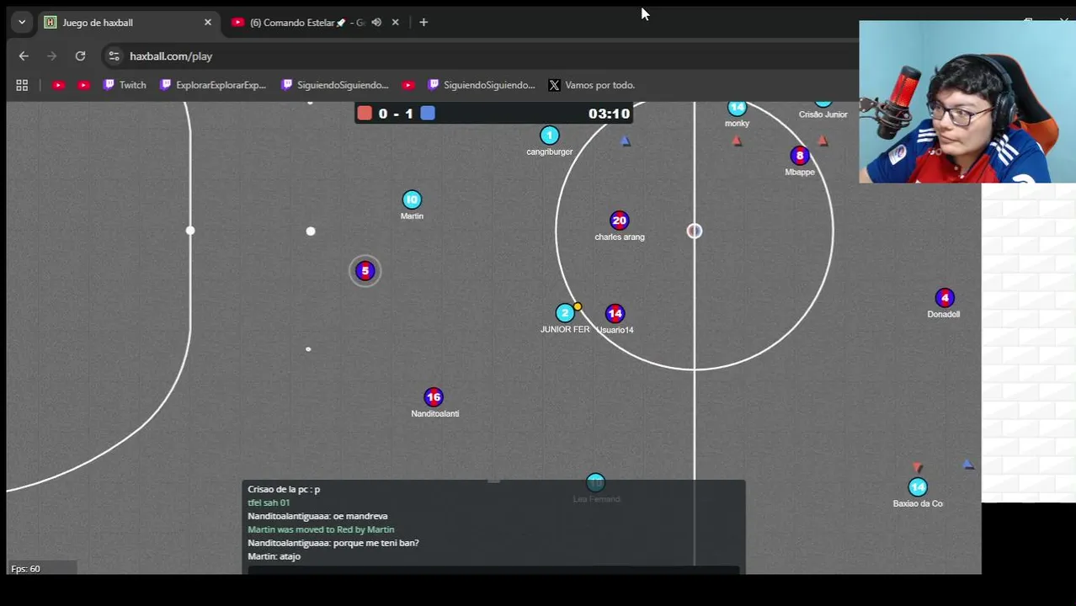The width and height of the screenshot is (1076, 606).
Task: Open the X bookmark Vamos por todo
Action: pyautogui.click(x=592, y=85)
